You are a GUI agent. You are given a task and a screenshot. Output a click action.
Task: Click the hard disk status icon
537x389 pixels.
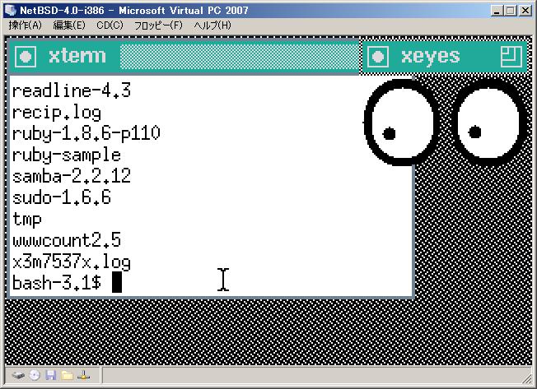tap(18, 376)
